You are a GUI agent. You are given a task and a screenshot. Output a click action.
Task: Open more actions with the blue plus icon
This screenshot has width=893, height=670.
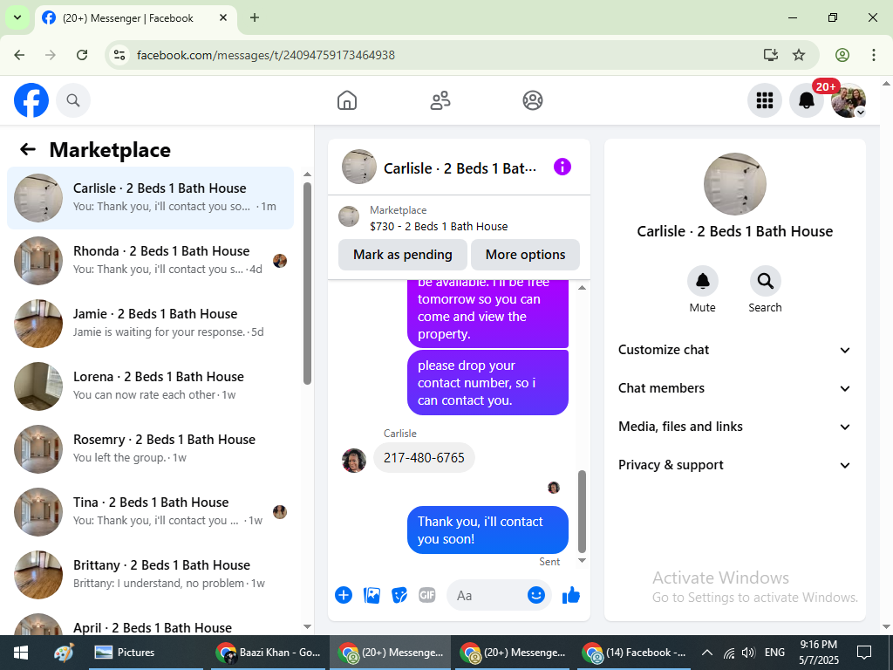click(x=344, y=595)
